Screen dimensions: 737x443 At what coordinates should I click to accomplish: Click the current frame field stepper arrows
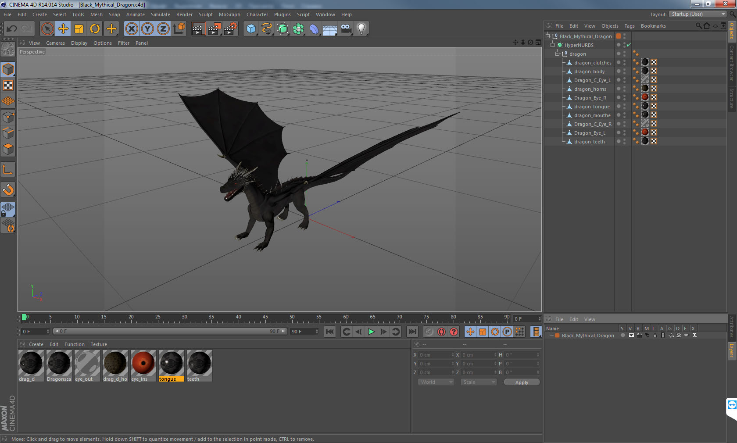click(48, 332)
